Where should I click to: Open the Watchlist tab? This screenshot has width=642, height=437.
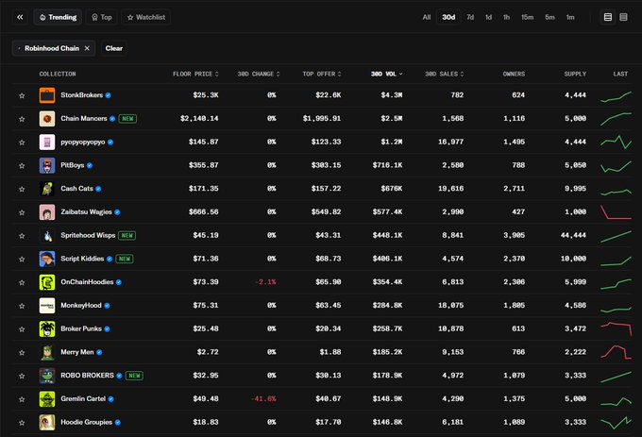tap(145, 17)
